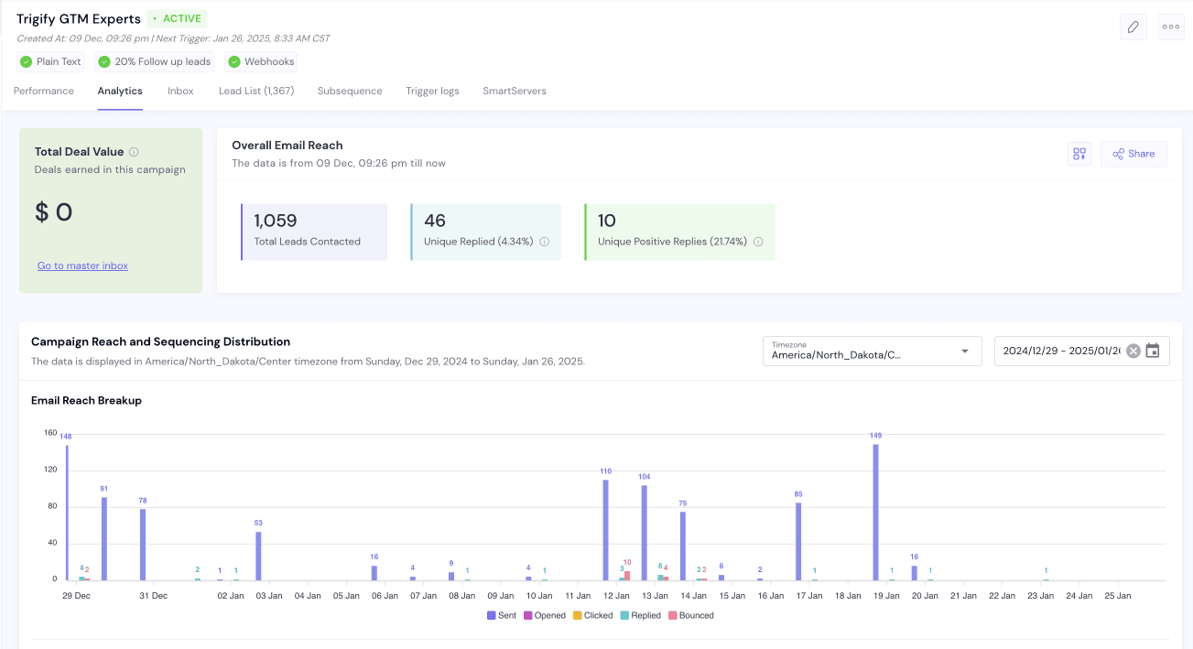Click the Plain Text status chip
Image resolution: width=1193 pixels, height=649 pixels.
click(x=51, y=62)
